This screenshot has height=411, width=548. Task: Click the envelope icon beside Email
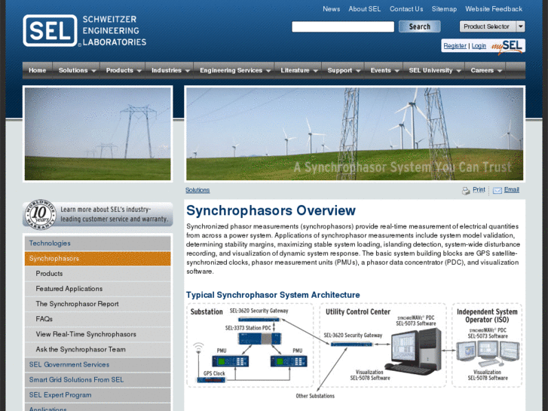(x=497, y=190)
